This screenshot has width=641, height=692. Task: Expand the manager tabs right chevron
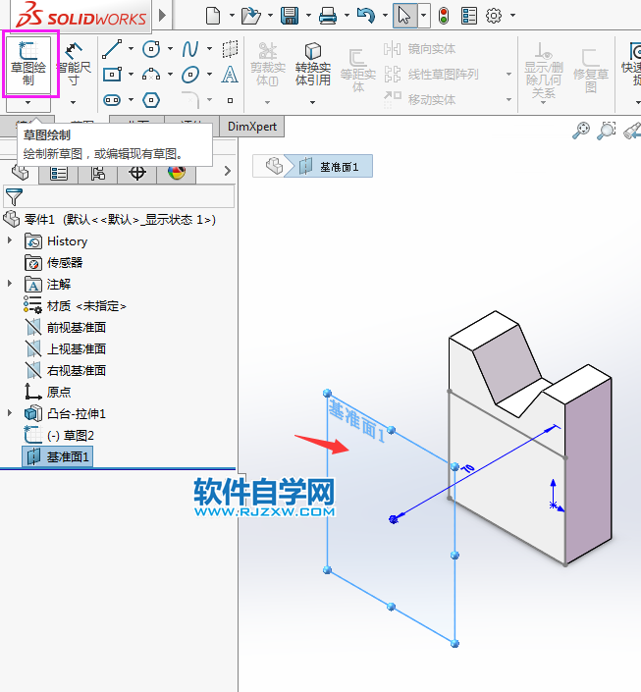[x=228, y=171]
